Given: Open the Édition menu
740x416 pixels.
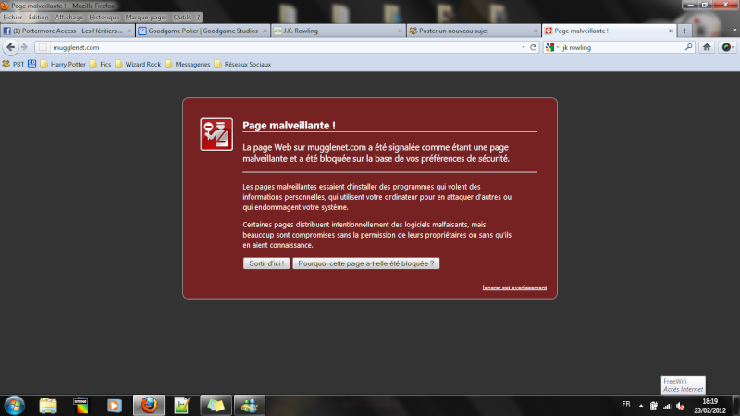Looking at the screenshot, I should [x=38, y=17].
